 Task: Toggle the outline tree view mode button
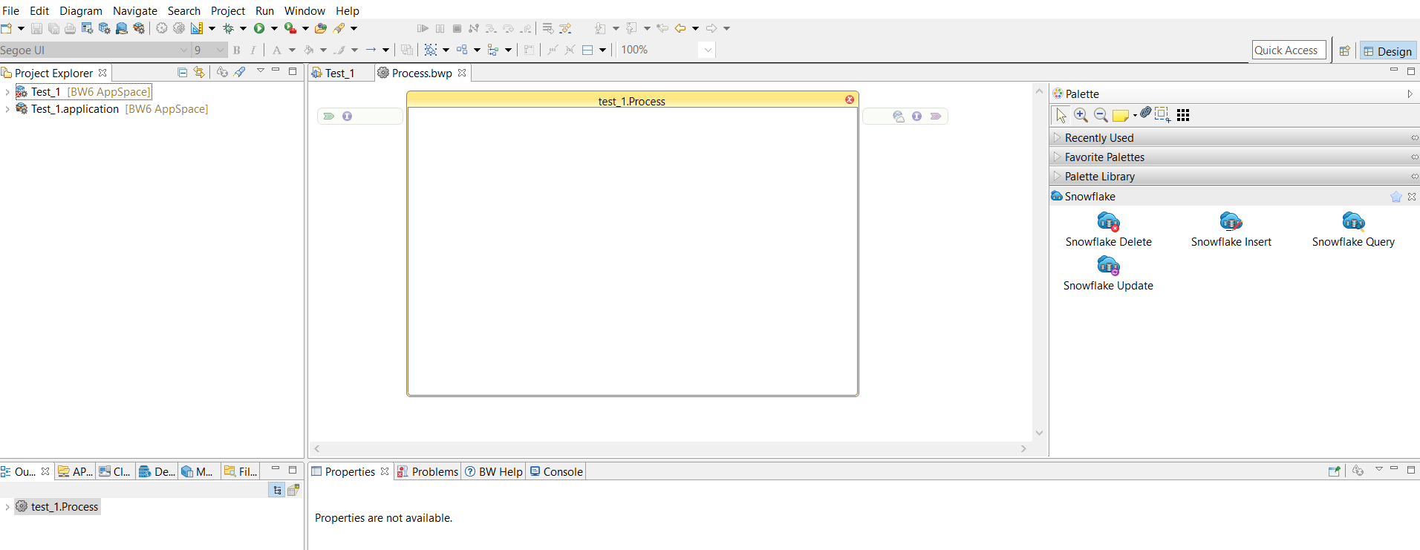click(277, 490)
